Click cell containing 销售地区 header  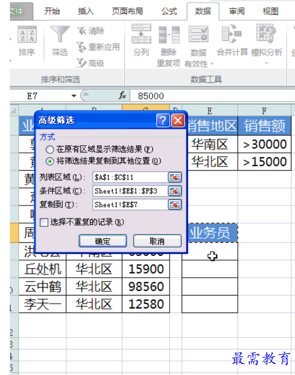tap(212, 126)
